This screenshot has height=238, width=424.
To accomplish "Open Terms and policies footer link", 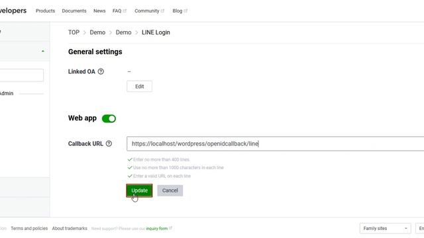I will [29, 228].
